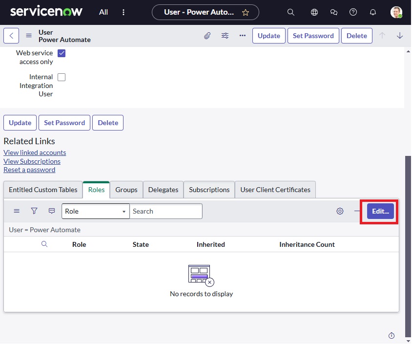Enable Internal Integration User checkbox

coord(62,77)
